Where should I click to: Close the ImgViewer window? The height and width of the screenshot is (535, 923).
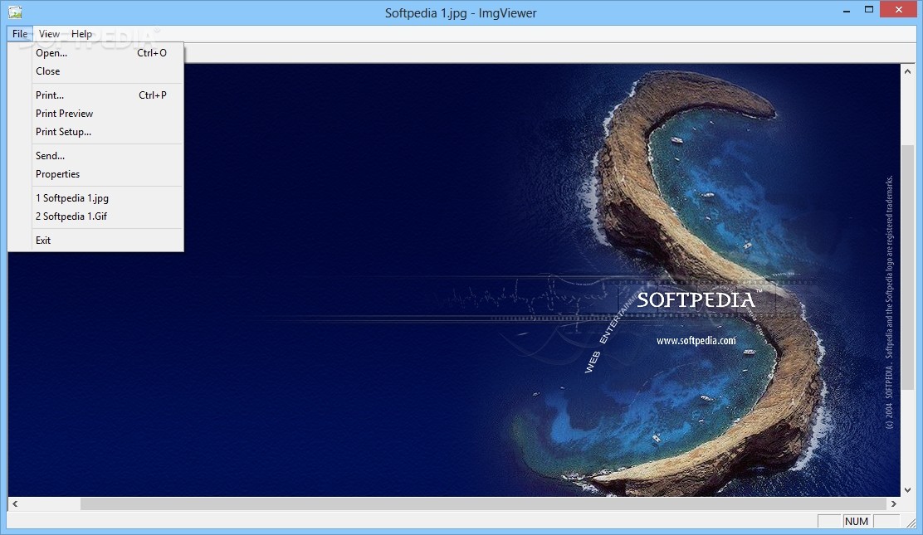tap(898, 9)
